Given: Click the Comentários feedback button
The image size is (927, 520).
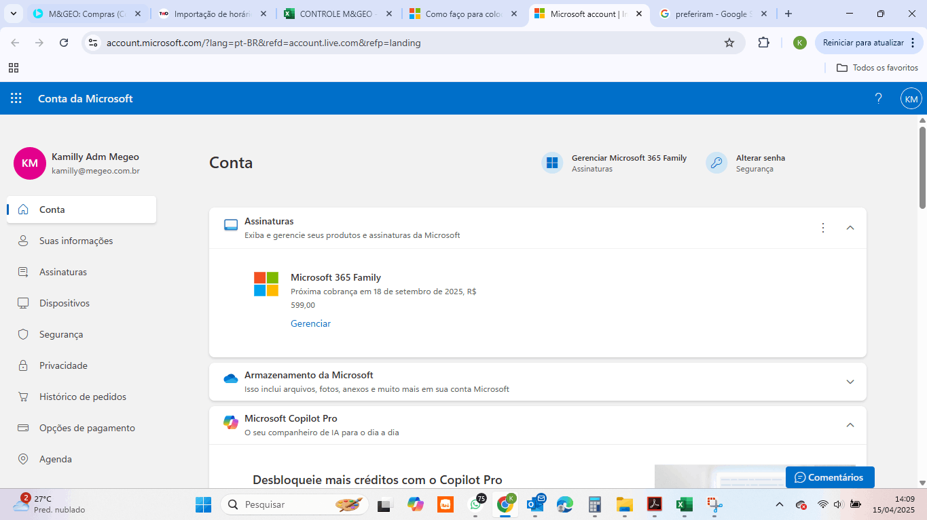Looking at the screenshot, I should 830,477.
